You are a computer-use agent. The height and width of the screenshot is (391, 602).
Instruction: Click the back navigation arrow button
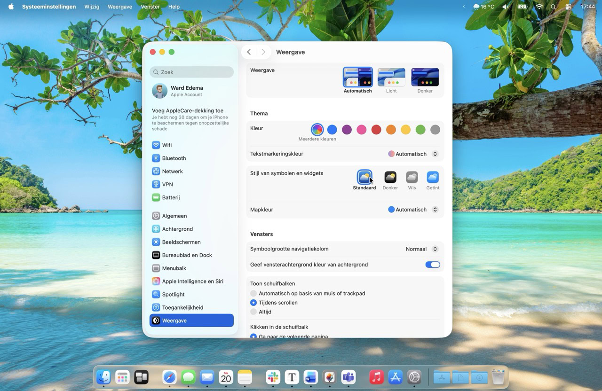[x=249, y=52]
